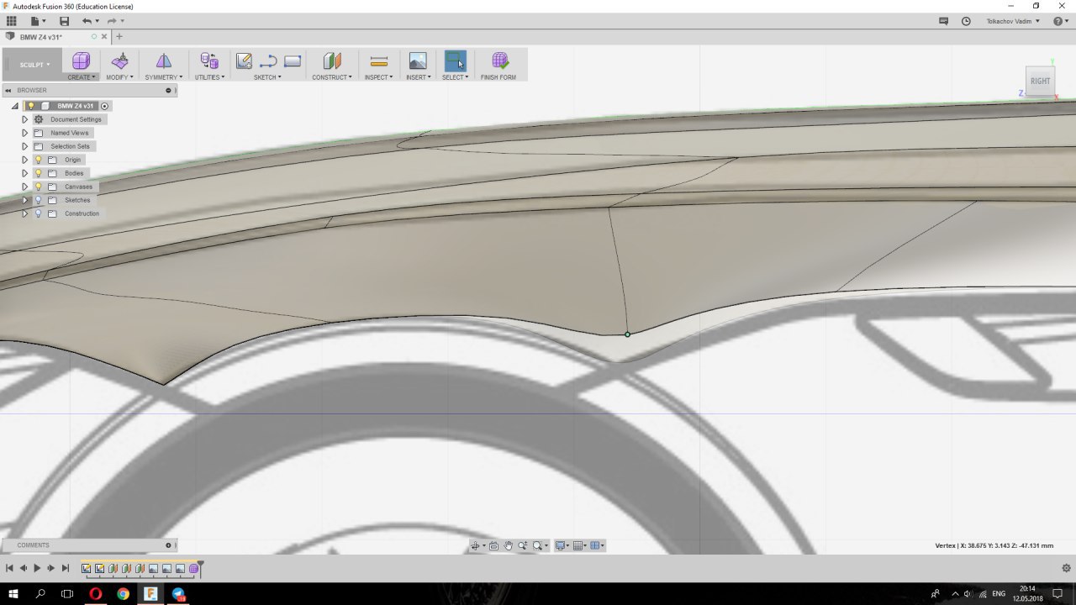Open the INSPECT menu
The width and height of the screenshot is (1076, 605).
(x=379, y=77)
